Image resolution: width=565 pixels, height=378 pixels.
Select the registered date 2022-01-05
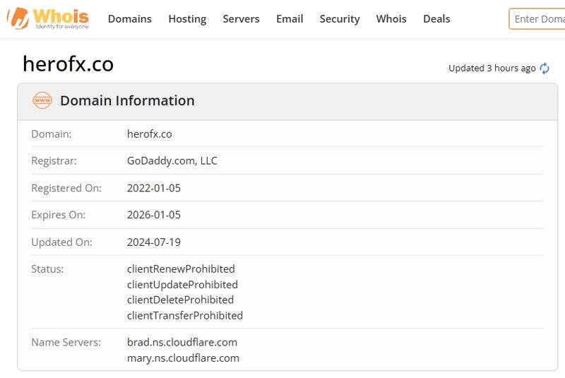point(154,188)
